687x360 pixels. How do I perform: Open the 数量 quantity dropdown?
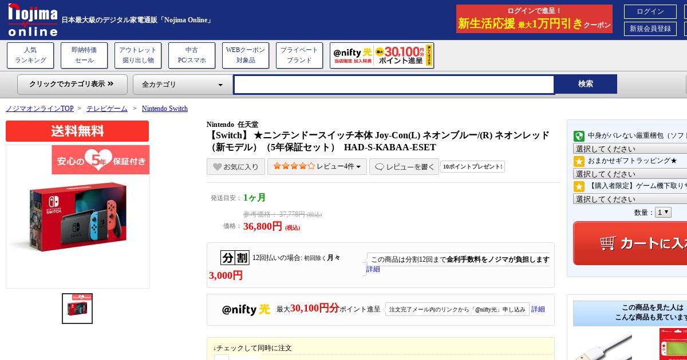pyautogui.click(x=663, y=212)
